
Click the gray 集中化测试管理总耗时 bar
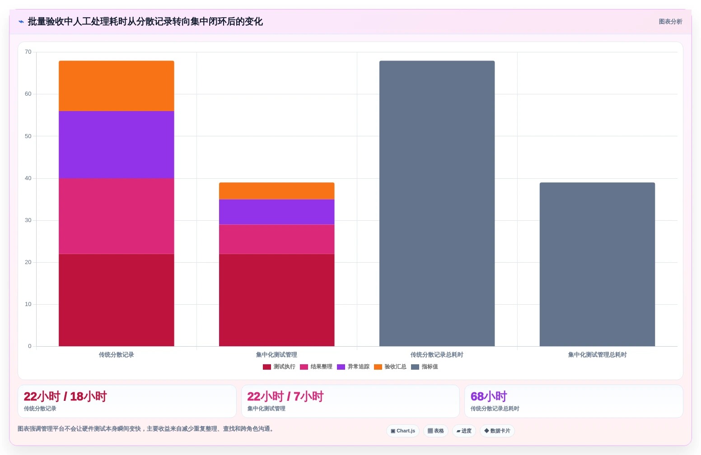click(598, 265)
